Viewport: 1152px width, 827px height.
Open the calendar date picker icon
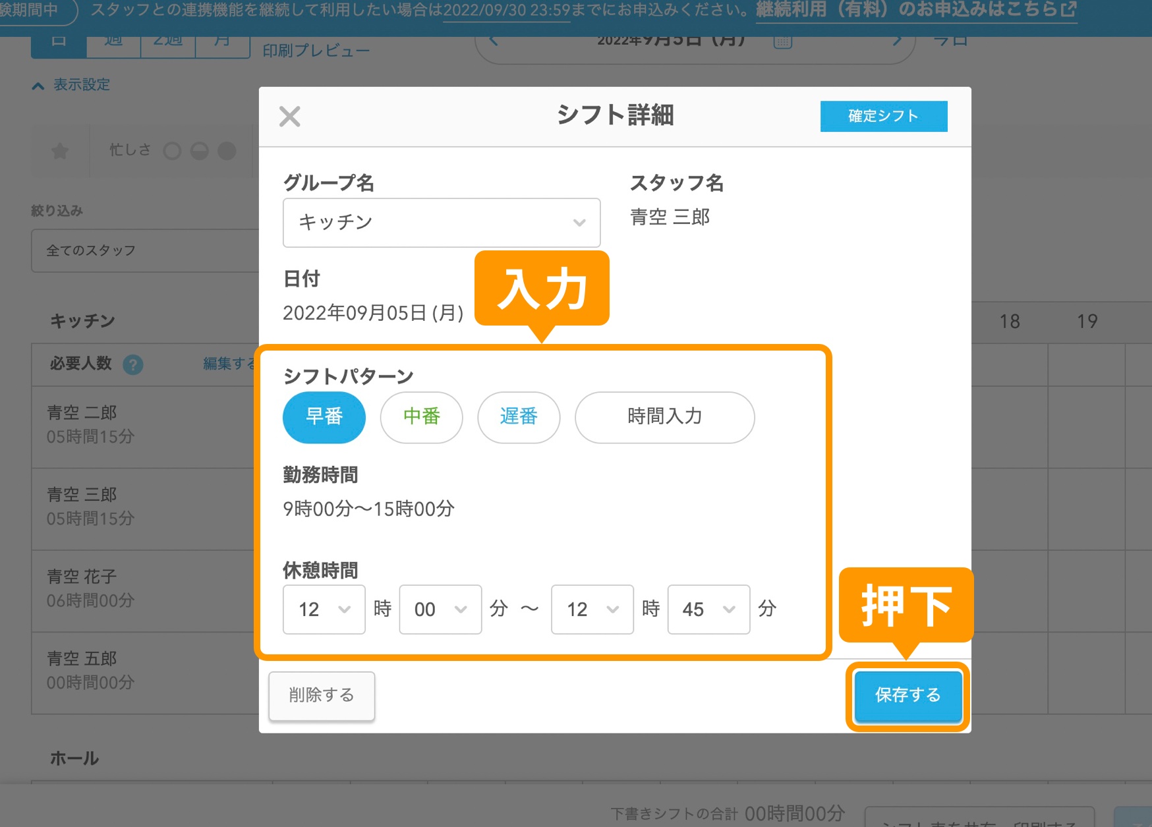pyautogui.click(x=782, y=41)
